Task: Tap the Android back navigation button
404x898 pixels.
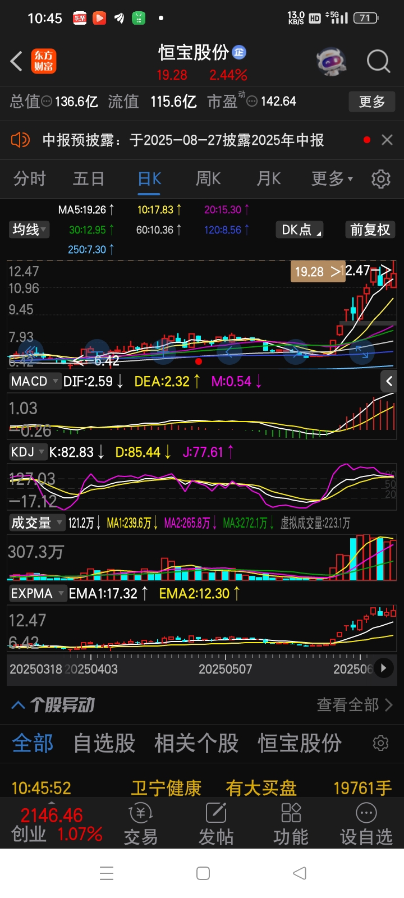Action: 300,873
